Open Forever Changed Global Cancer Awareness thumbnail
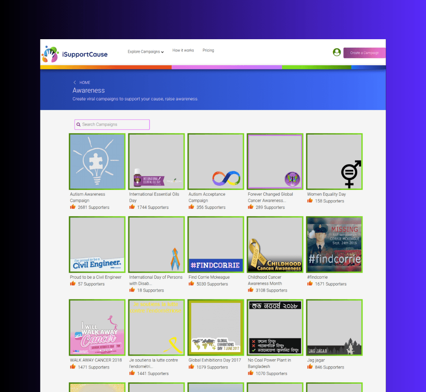Screen dimensions: 426x392 (275, 161)
